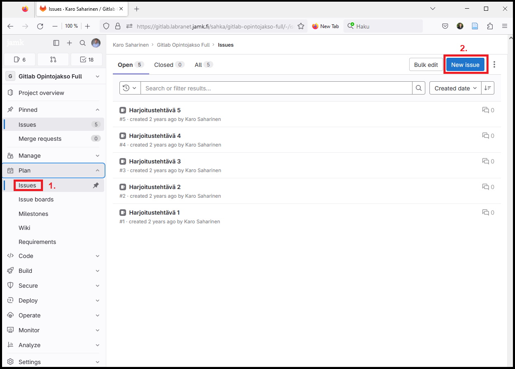Collapse the Plan section in sidebar

(98, 170)
